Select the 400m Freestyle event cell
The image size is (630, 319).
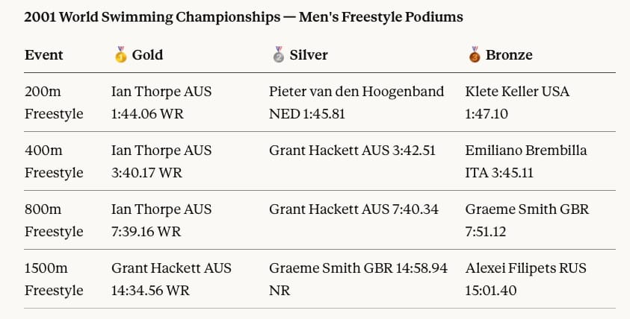[54, 161]
